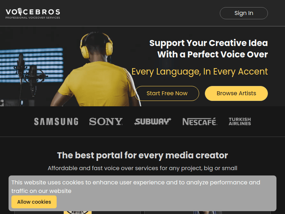
Task: Click the Sony brand logo
Action: (106, 122)
